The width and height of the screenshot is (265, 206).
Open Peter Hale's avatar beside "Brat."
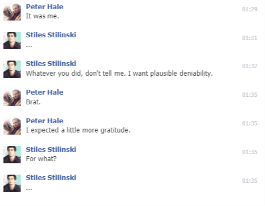click(12, 97)
